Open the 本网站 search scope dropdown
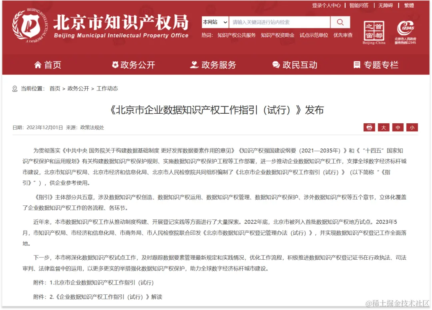The width and height of the screenshot is (432, 310). 215,22
